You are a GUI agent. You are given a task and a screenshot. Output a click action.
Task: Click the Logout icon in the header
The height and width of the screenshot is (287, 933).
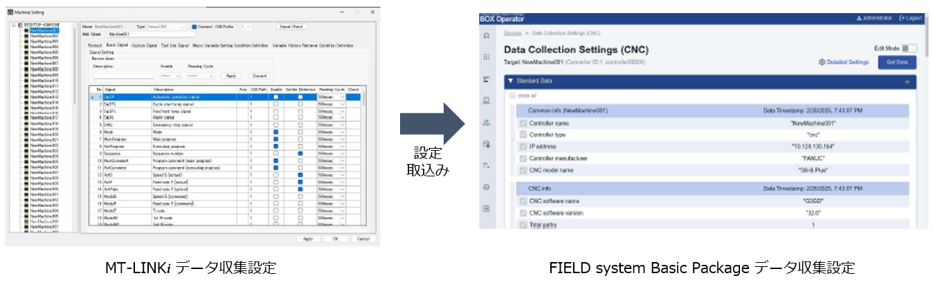pyautogui.click(x=902, y=17)
